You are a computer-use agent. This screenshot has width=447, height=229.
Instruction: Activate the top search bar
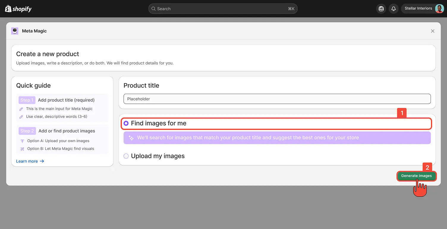click(x=223, y=9)
